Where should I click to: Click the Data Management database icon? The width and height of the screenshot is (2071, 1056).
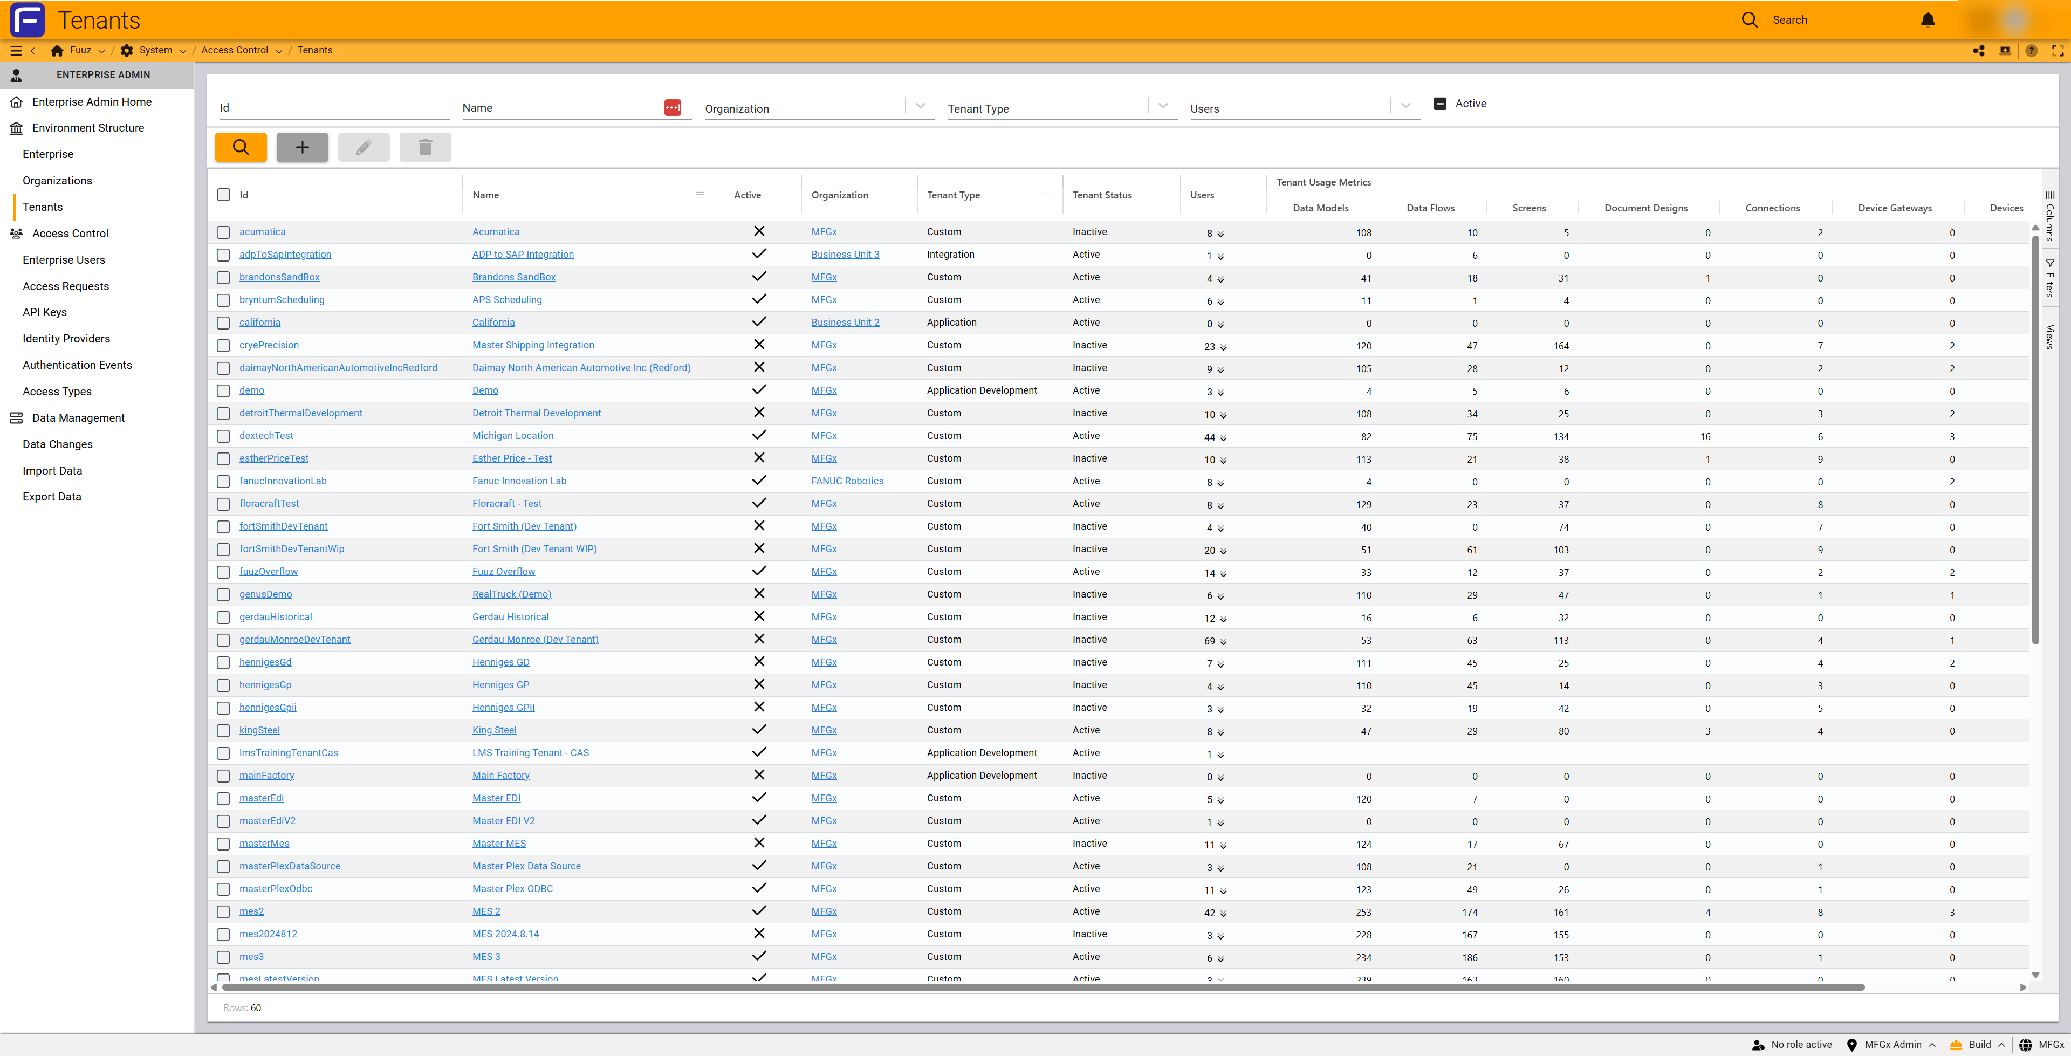16,418
